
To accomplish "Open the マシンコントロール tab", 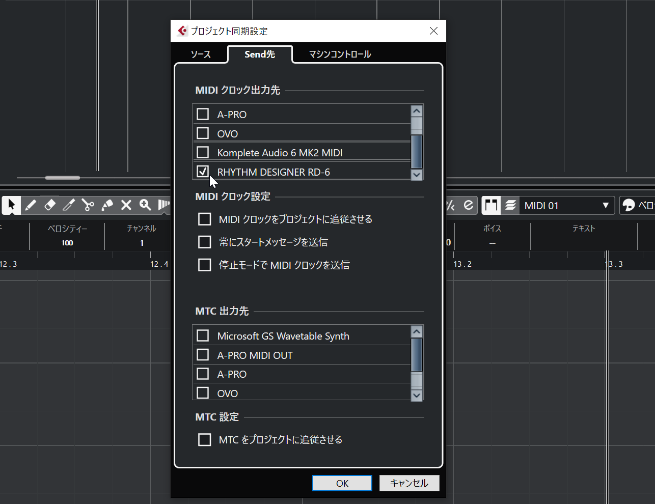I will [x=340, y=54].
